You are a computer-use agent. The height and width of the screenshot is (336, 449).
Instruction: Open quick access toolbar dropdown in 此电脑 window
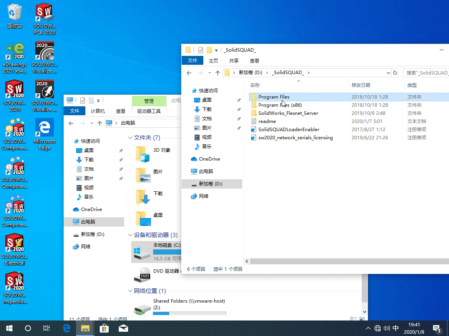tap(98, 101)
